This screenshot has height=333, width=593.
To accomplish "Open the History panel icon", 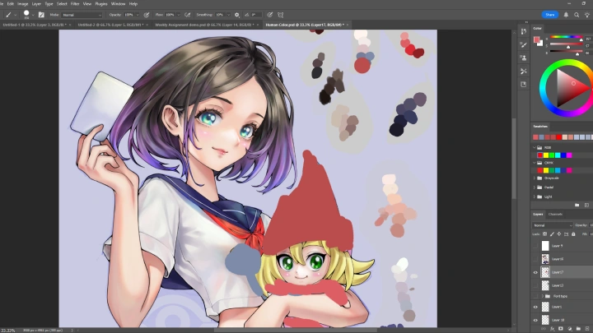I will point(524,31).
